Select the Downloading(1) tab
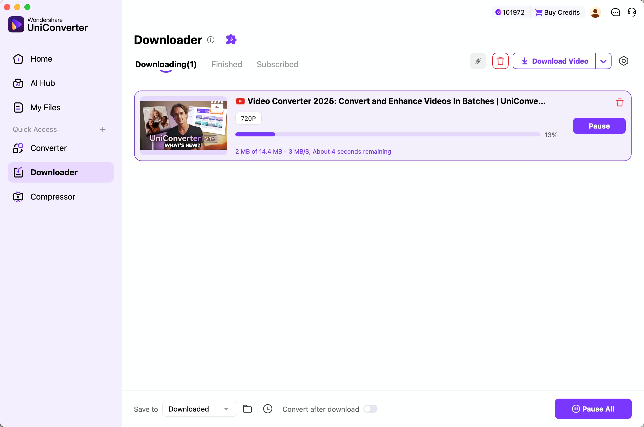 pyautogui.click(x=166, y=65)
